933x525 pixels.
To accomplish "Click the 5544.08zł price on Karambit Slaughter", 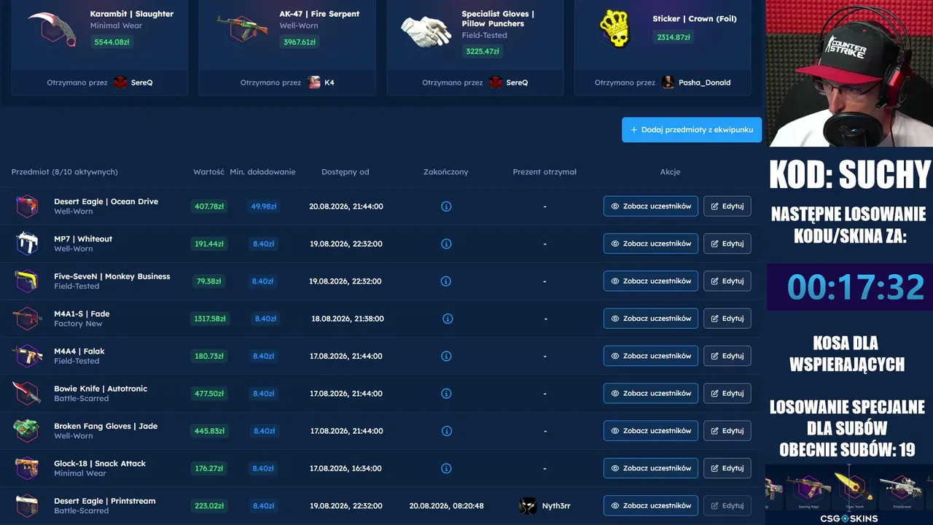I will pyautogui.click(x=112, y=42).
